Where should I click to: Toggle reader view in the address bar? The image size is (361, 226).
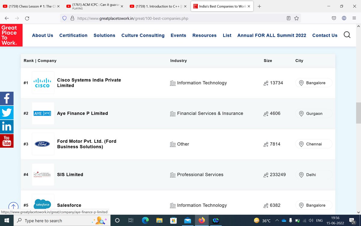tap(289, 18)
